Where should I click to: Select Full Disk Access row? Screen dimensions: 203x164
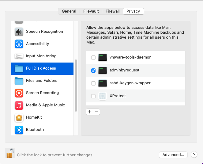[42, 68]
